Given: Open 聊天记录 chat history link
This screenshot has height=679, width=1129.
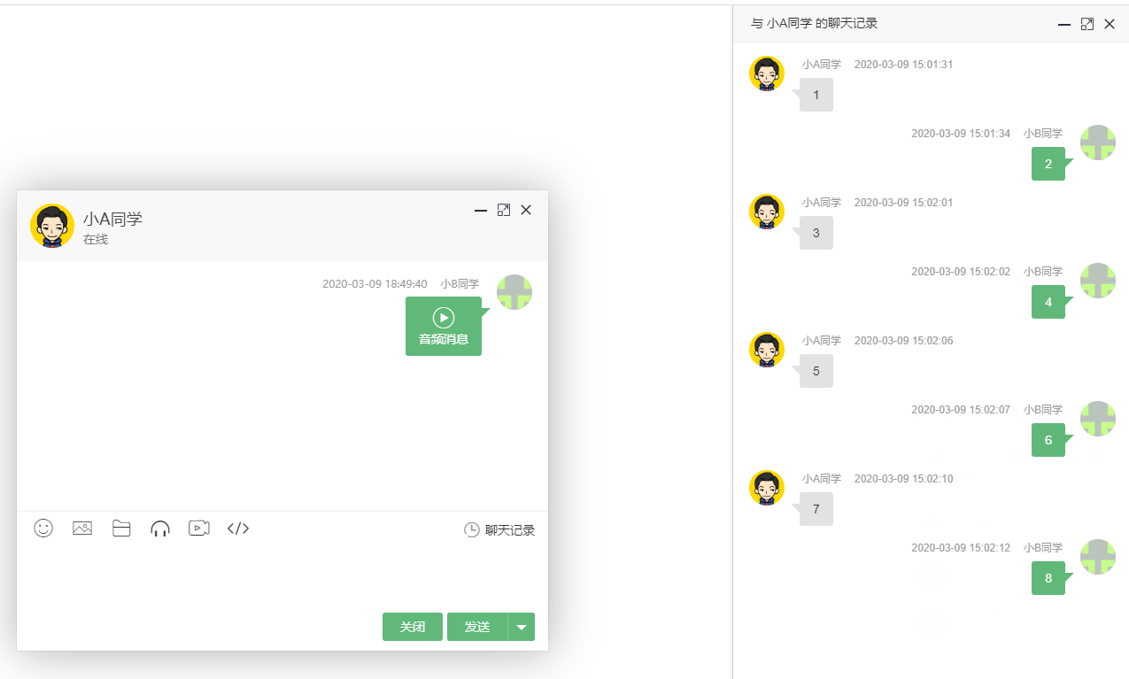Looking at the screenshot, I should [x=499, y=530].
